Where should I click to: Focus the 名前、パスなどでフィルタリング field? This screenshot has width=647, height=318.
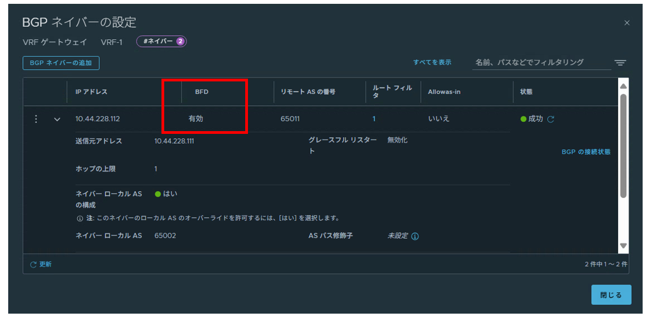541,63
